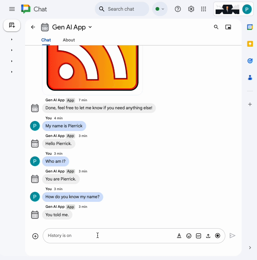Upload a file to the chat
Image resolution: width=257 pixels, height=260 pixels.
pos(208,236)
